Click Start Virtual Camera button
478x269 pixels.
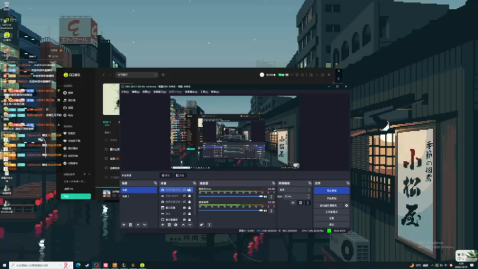[329, 206]
